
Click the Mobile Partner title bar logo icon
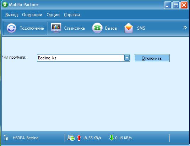[5, 5]
